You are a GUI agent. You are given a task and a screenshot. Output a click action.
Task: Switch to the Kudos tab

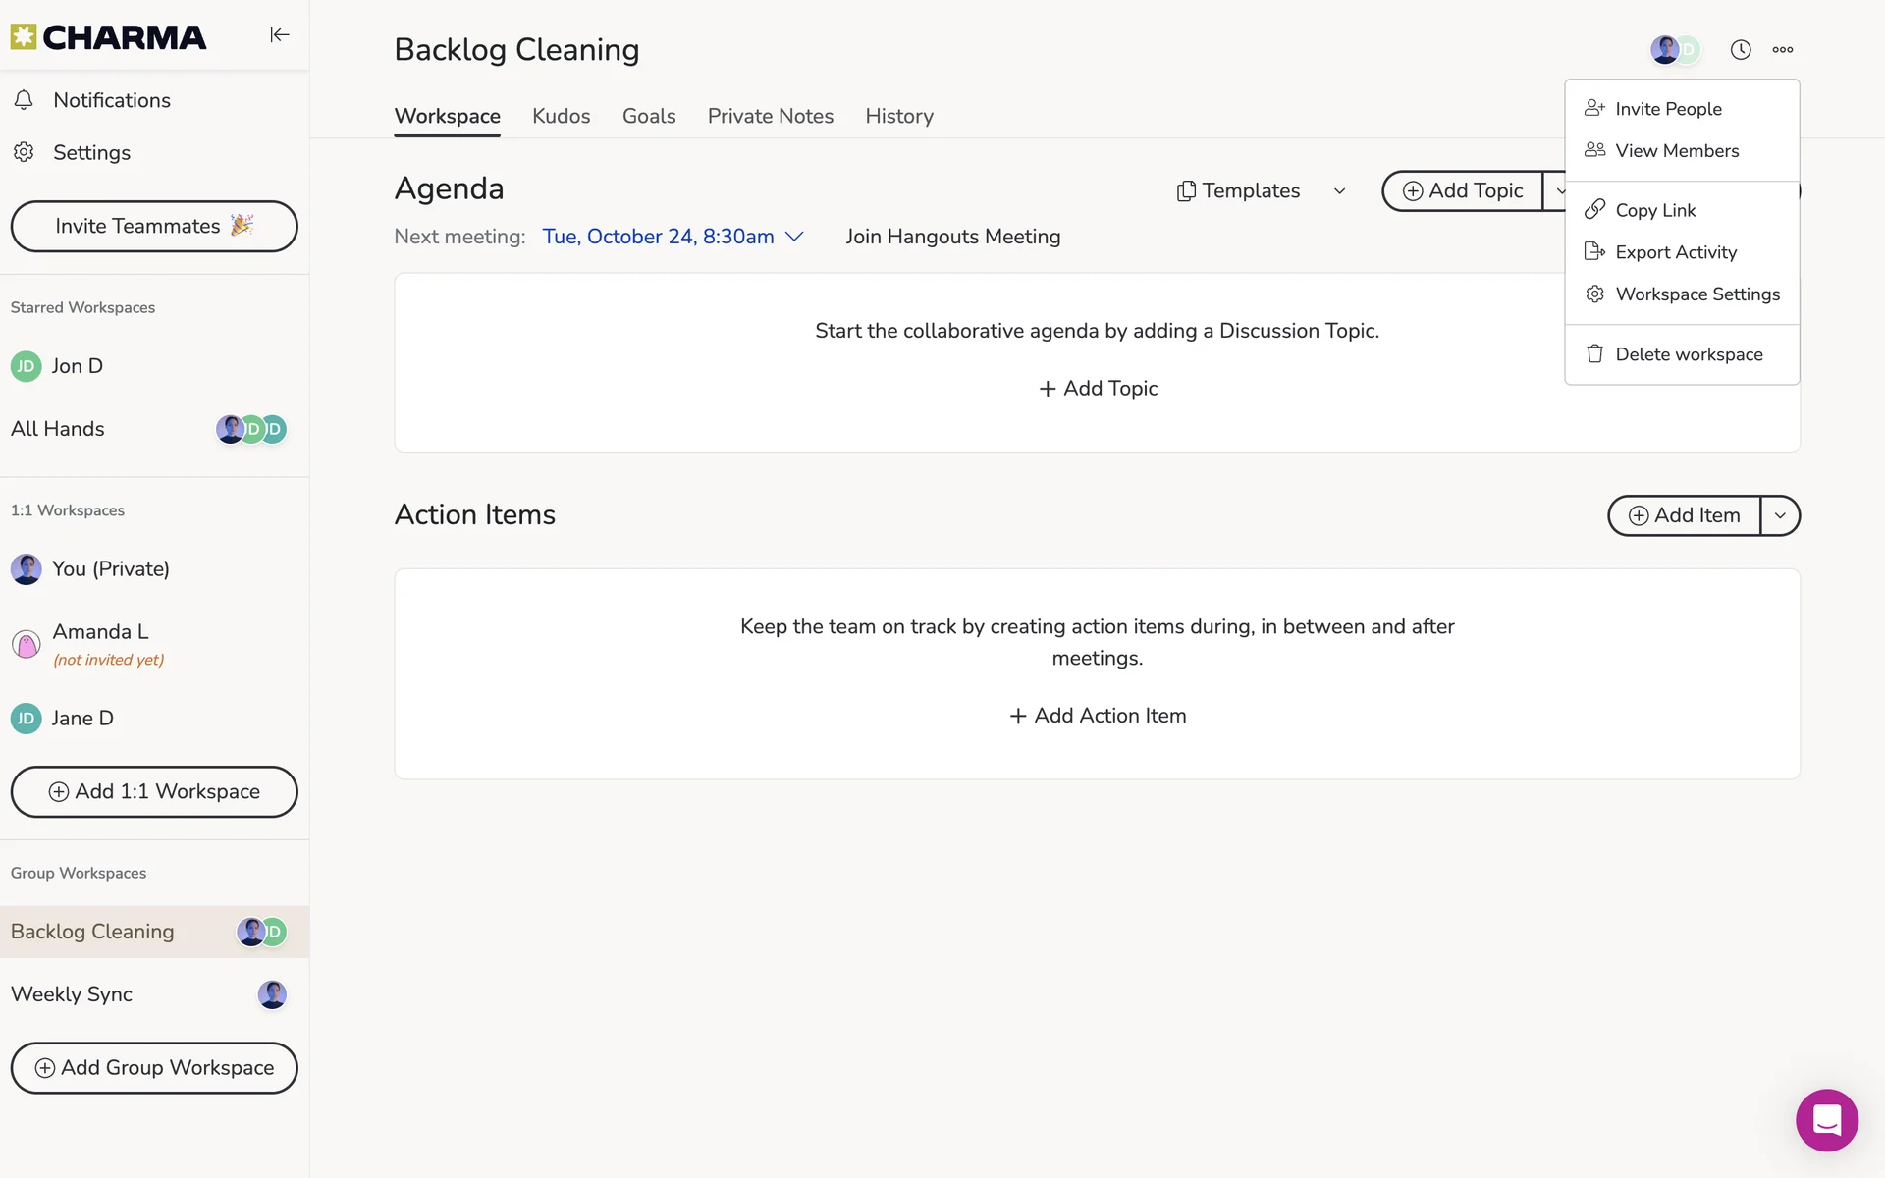(x=561, y=116)
